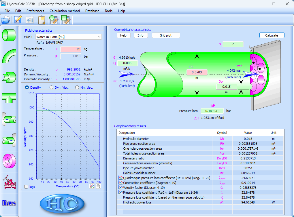Select the pipe bend elbow icon
The width and height of the screenshot is (294, 217).
click(9, 56)
